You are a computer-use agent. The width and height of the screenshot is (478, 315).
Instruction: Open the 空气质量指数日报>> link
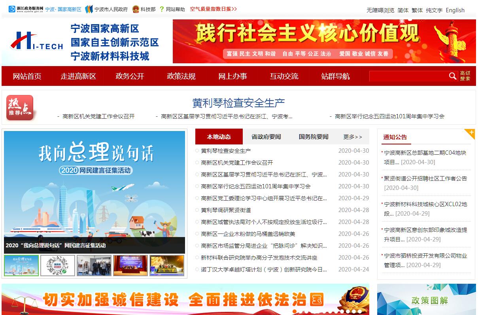213,9
